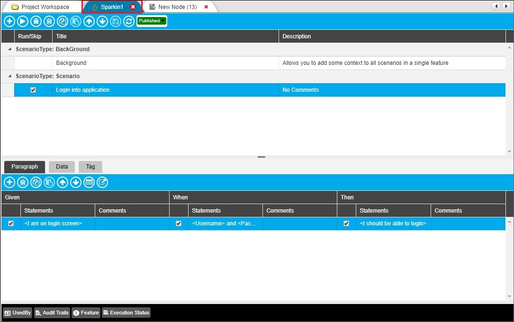Click the export icon in the Paragraph toolbar
The height and width of the screenshot is (322, 514).
(102, 182)
